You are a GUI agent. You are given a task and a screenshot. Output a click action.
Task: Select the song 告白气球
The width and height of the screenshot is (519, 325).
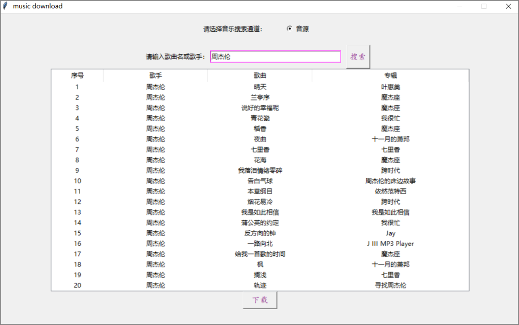[x=259, y=181]
